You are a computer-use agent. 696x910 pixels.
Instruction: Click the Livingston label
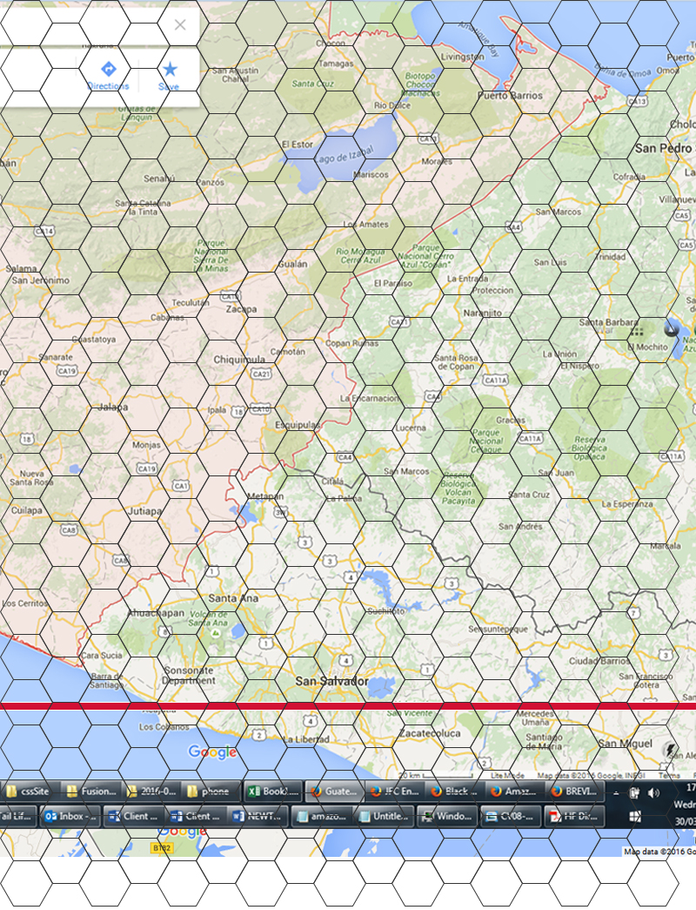(462, 57)
